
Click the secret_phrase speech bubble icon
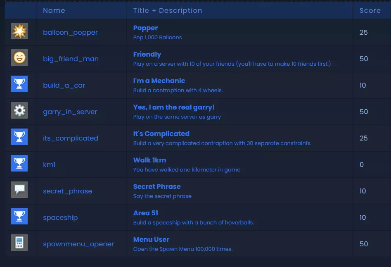click(x=19, y=190)
